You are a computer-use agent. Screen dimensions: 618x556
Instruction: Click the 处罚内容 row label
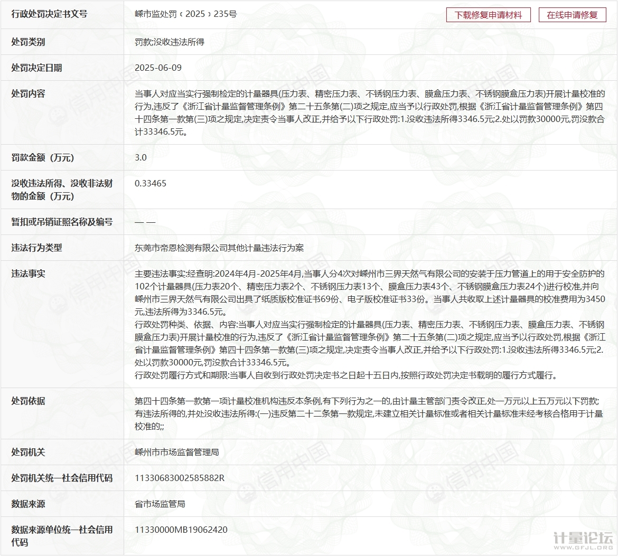[x=28, y=93]
